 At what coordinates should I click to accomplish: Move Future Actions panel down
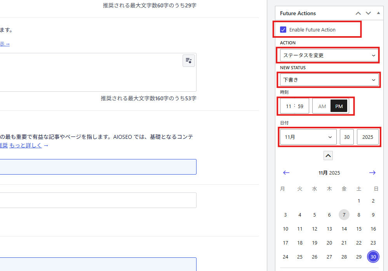[x=368, y=13]
